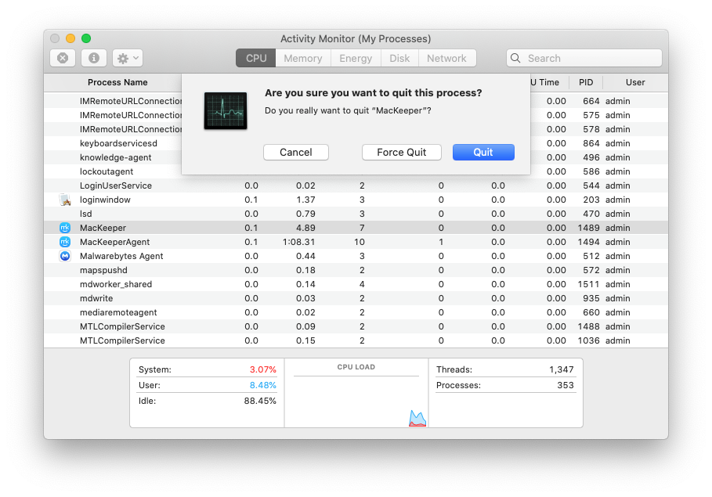Click the stop process toolbar icon
Screen dimensions: 712x497
click(x=63, y=58)
